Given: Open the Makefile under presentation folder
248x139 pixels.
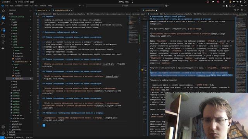Looking at the screenshot, I should tap(18, 59).
